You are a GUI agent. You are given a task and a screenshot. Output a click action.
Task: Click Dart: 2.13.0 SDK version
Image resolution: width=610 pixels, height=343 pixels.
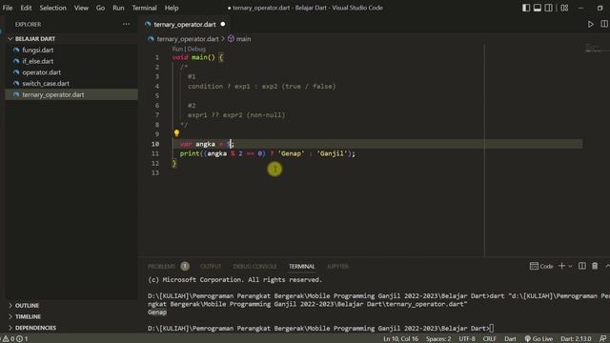pyautogui.click(x=576, y=339)
